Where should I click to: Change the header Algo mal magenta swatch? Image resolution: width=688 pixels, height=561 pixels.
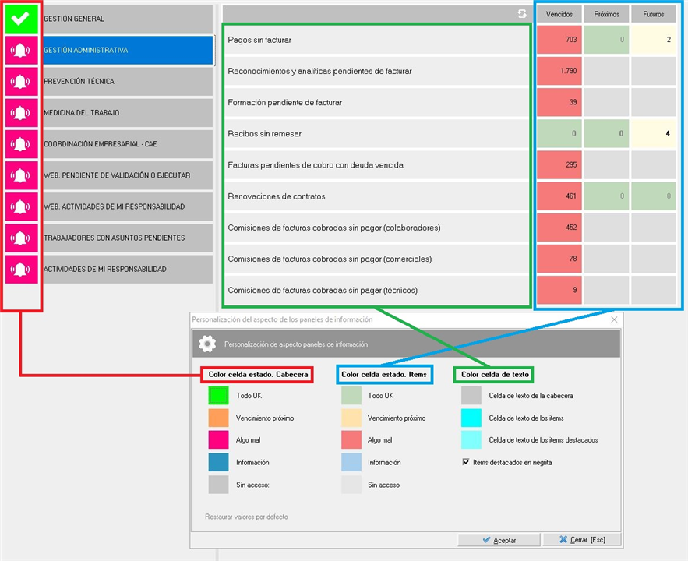click(218, 440)
